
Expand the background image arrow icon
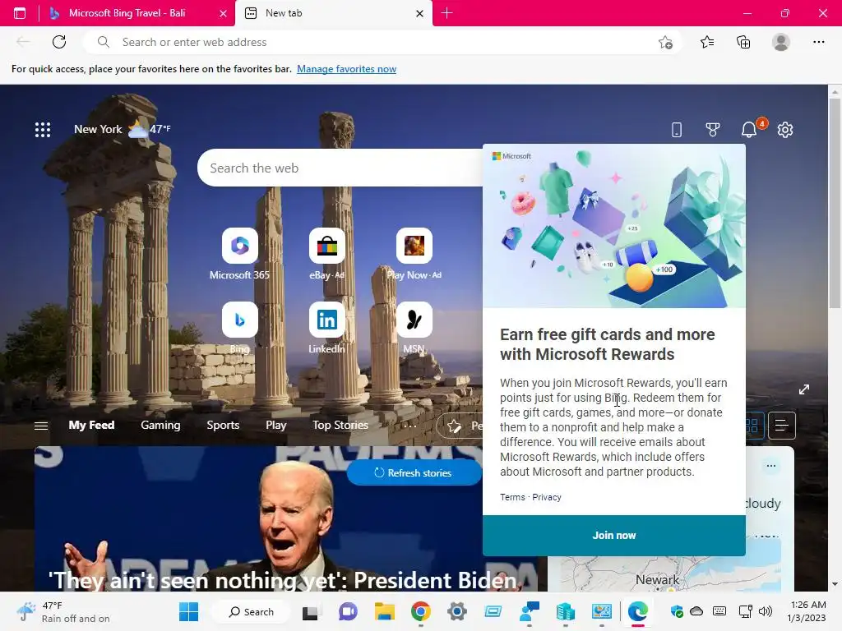point(804,389)
